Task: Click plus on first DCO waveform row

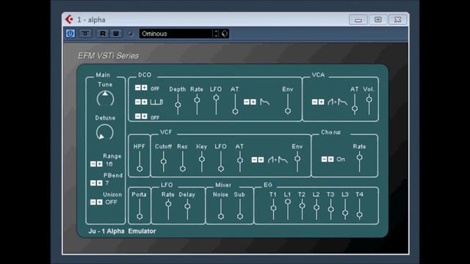Action: pos(144,88)
